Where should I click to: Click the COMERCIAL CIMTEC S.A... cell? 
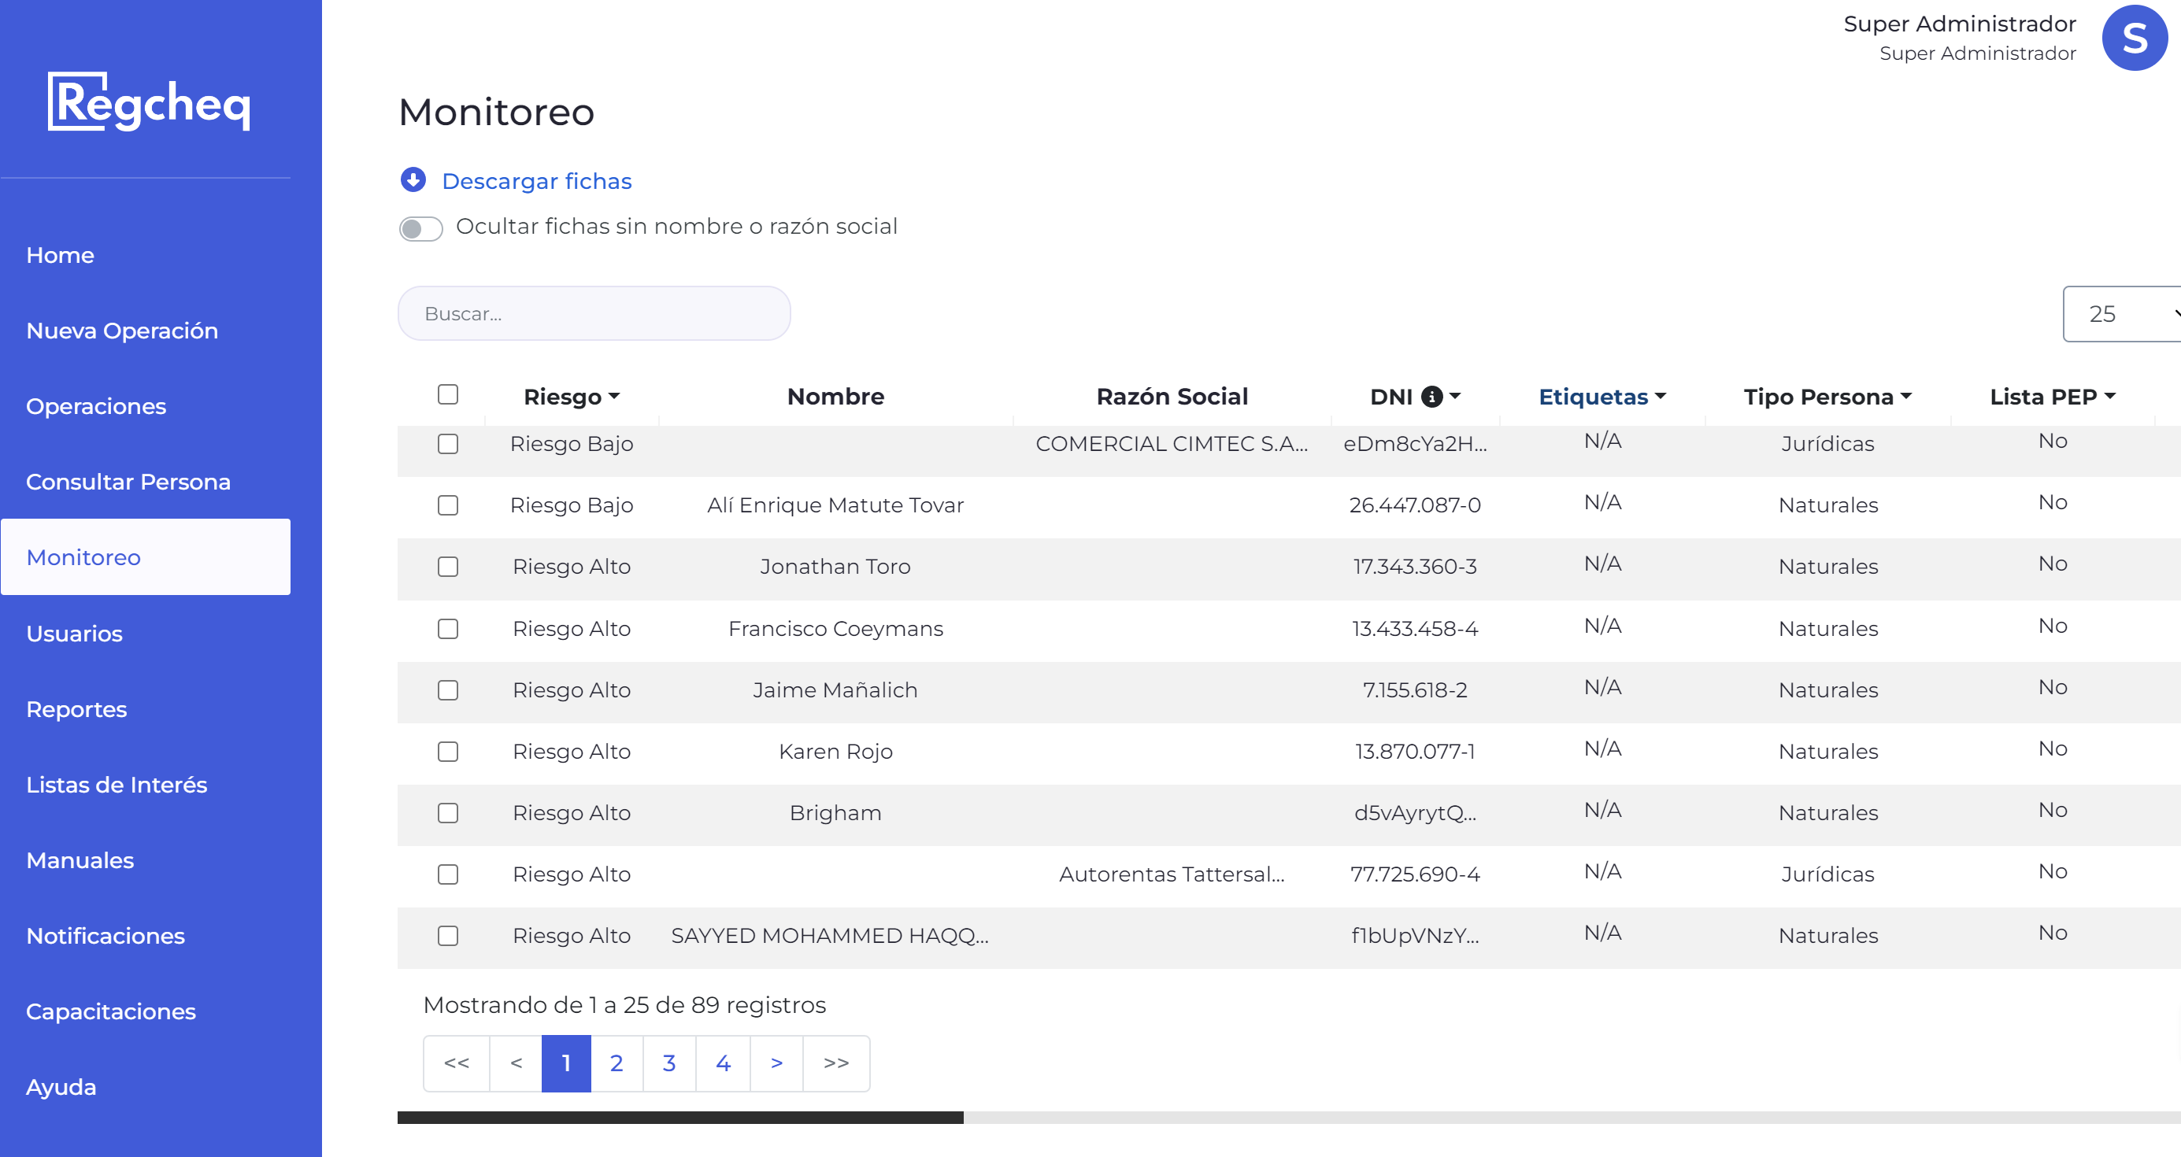(x=1172, y=443)
